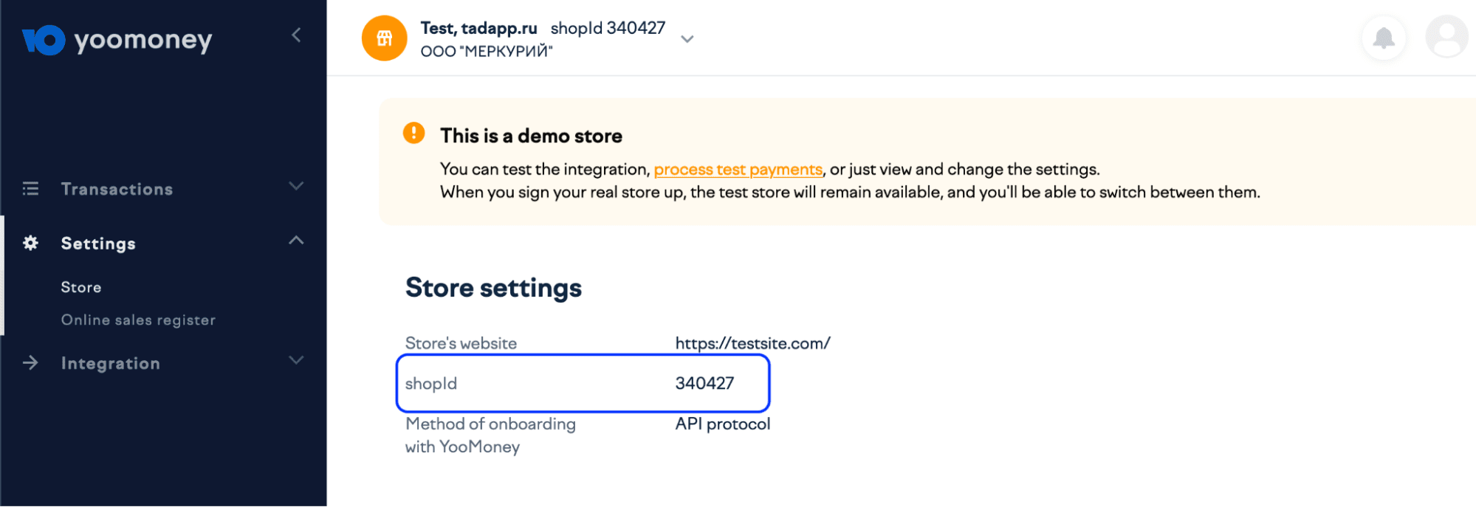
Task: Click the YooMoney logo
Action: 117,40
